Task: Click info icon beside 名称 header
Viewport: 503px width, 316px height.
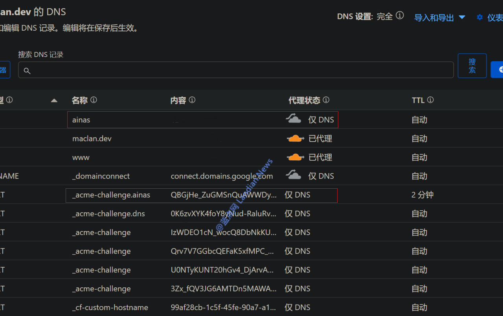Action: pos(94,100)
